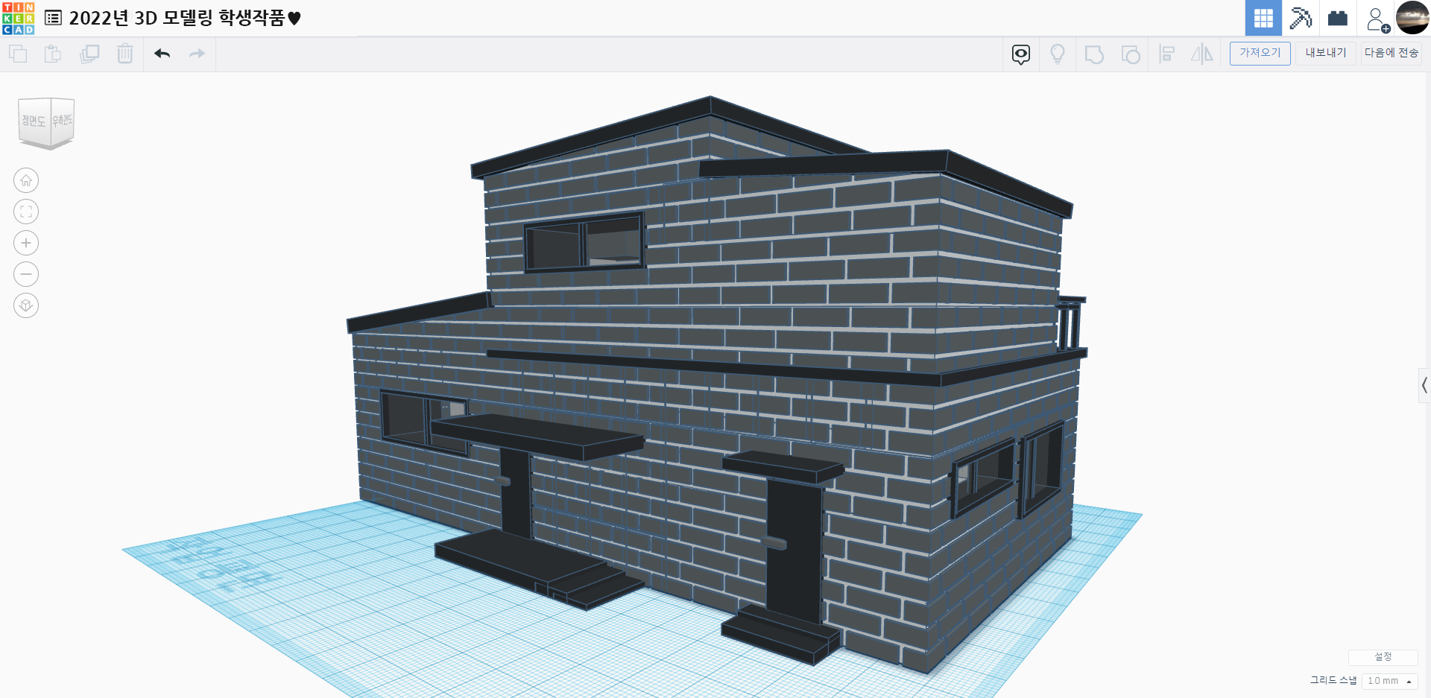Zoom out with the minus button
This screenshot has width=1431, height=698.
click(26, 274)
